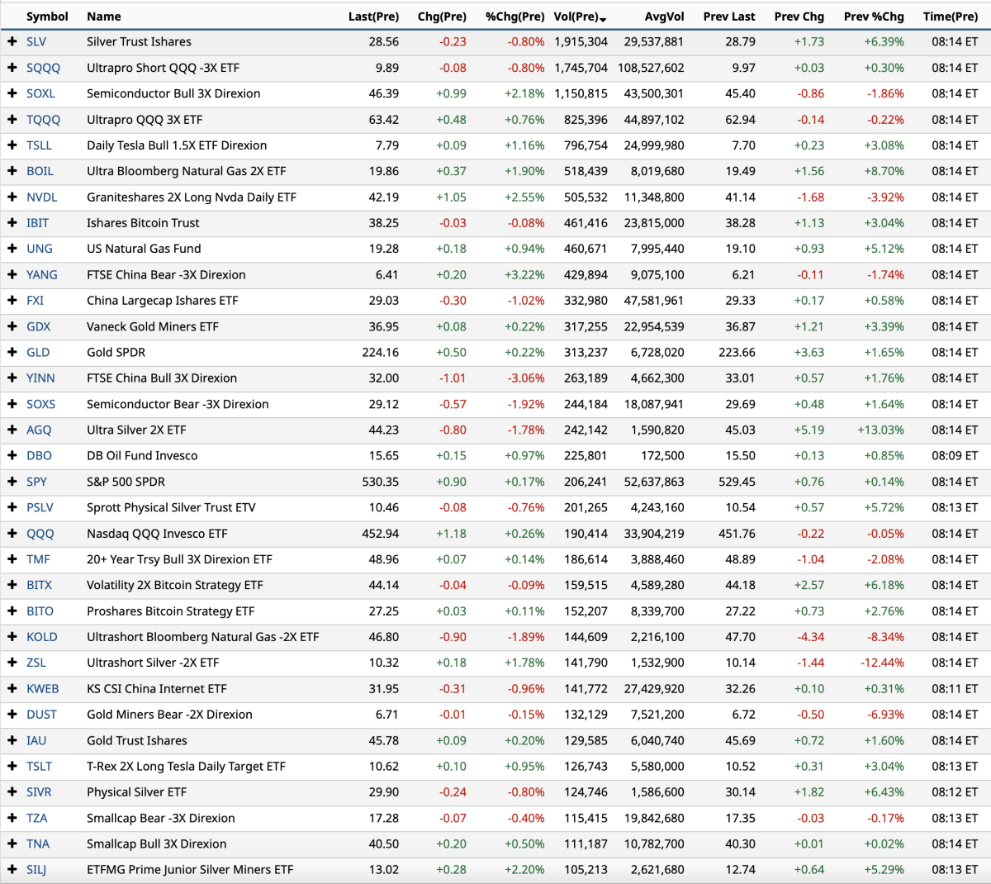This screenshot has height=884, width=991.
Task: Click plus icon next to TNA
Action: click(12, 844)
